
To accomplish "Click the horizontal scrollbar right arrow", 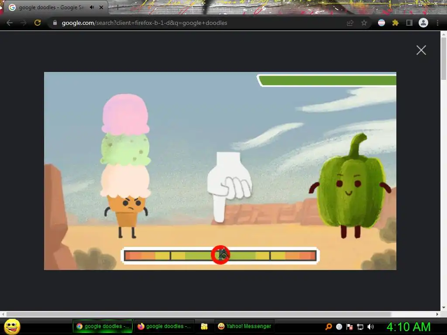I will pos(437,314).
